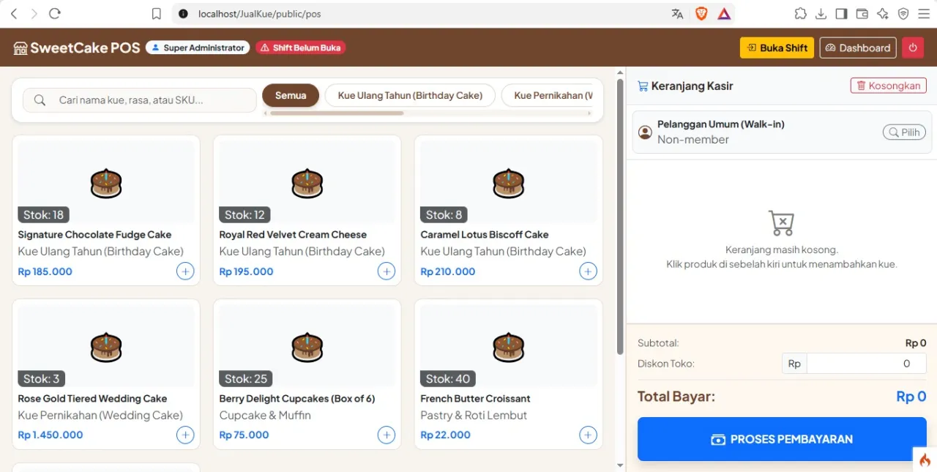The height and width of the screenshot is (472, 937).
Task: Click the category horizontal scrollbar
Action: point(337,113)
